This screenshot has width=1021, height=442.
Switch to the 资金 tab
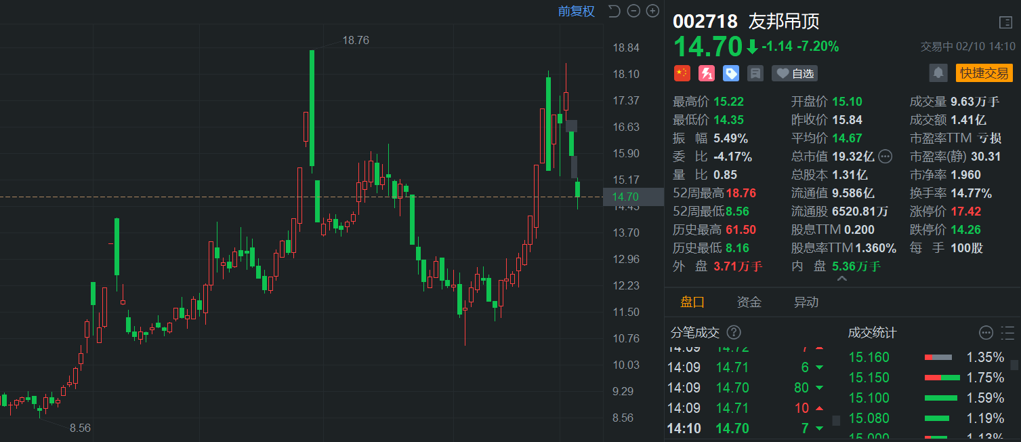749,302
